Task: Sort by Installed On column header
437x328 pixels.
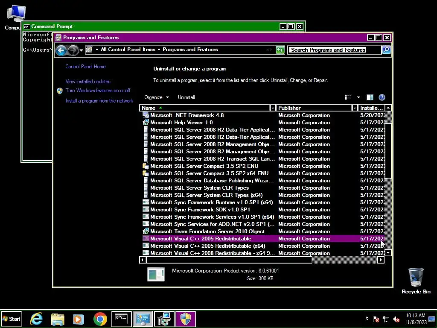Action: point(371,108)
